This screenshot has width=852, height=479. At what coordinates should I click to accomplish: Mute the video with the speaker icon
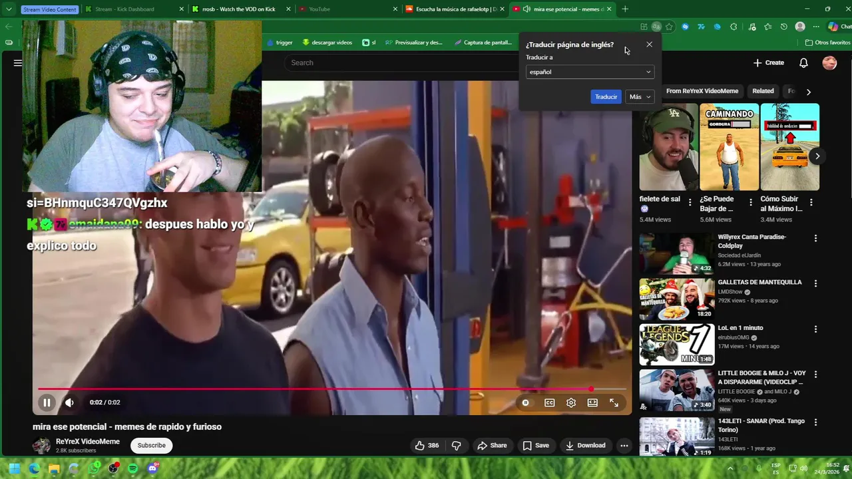[x=69, y=402]
